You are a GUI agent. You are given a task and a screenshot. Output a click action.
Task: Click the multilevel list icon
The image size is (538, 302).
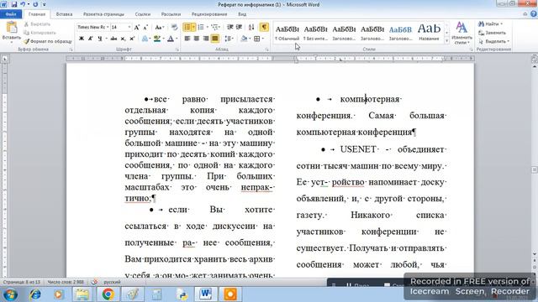point(214,27)
